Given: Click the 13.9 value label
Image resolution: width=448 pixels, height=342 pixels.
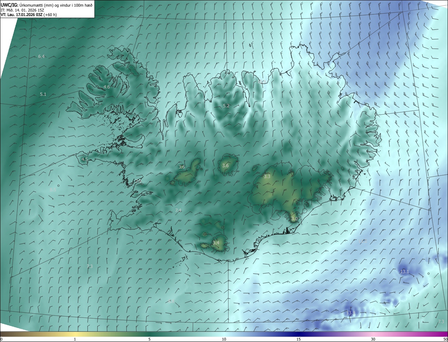Looking at the screenshot, I should (350, 313).
